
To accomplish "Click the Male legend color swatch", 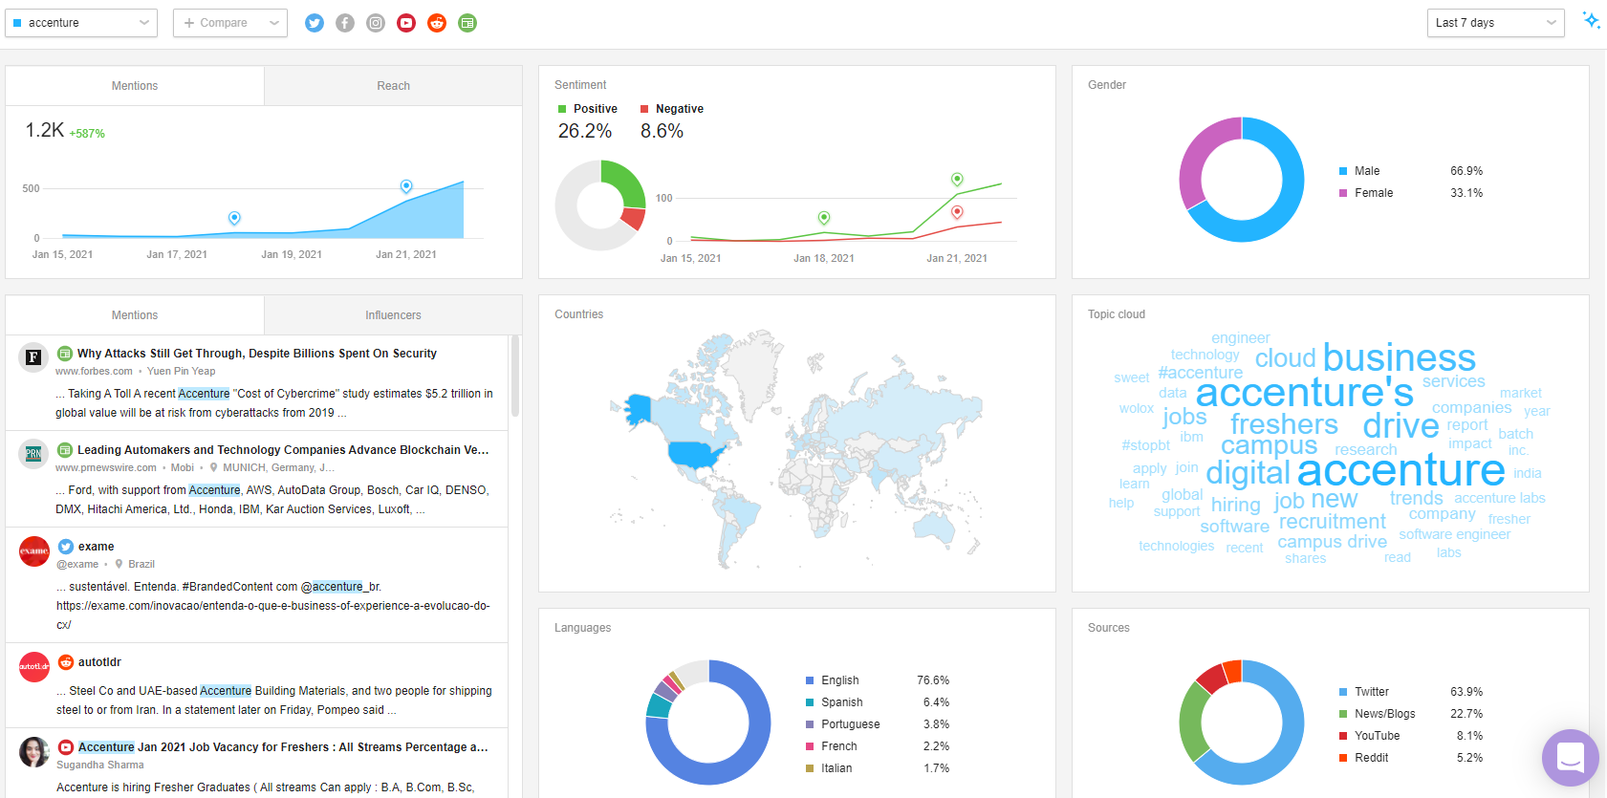I will (x=1343, y=171).
